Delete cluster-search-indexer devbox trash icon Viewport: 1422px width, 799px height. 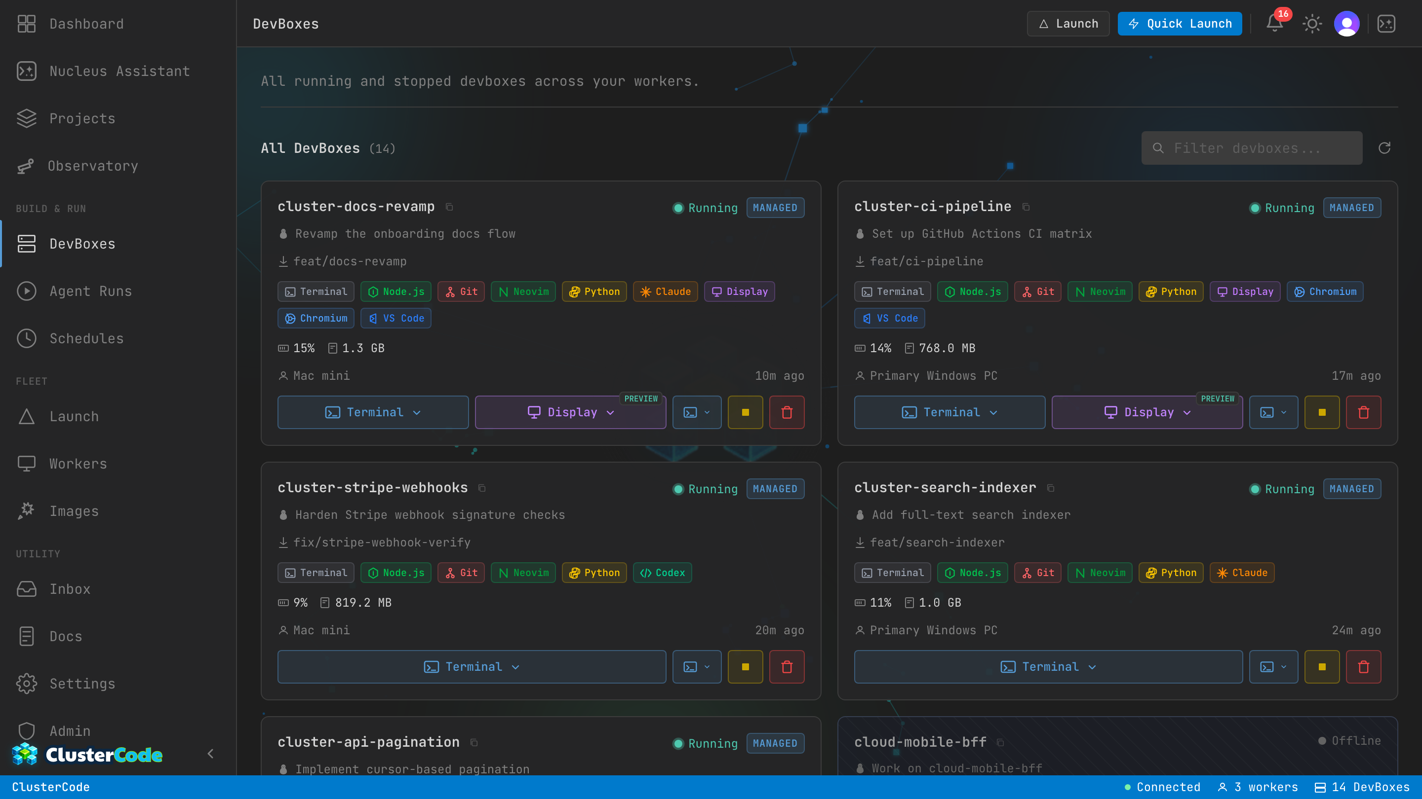(x=1363, y=667)
